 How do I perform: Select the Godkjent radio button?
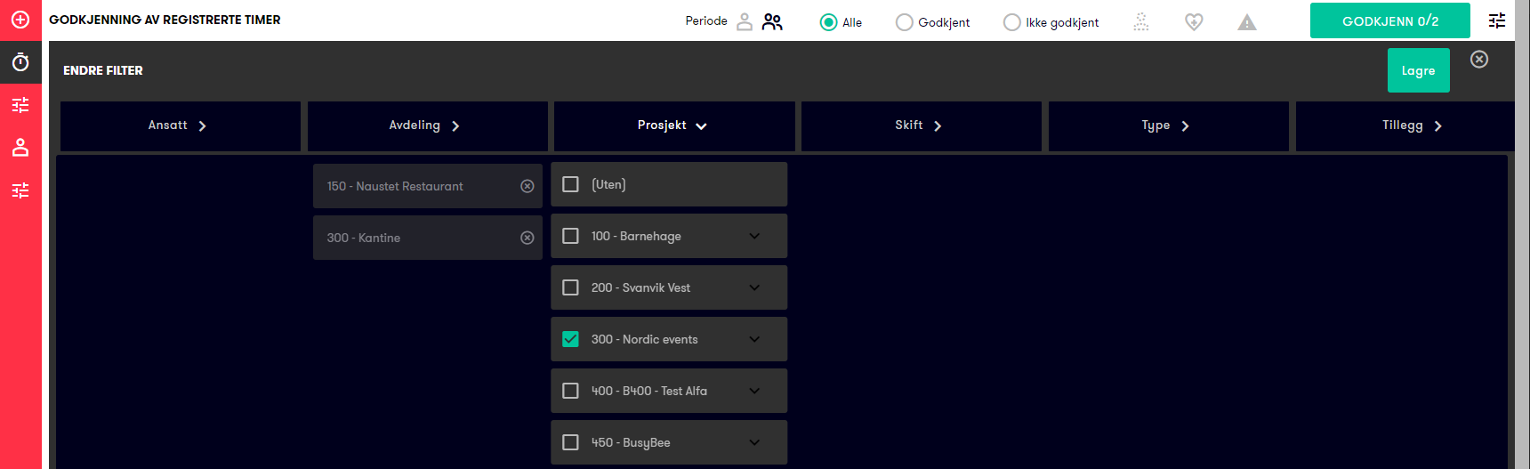(x=905, y=22)
